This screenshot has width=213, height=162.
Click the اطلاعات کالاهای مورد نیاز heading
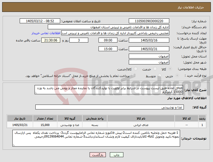(x=187, y=98)
